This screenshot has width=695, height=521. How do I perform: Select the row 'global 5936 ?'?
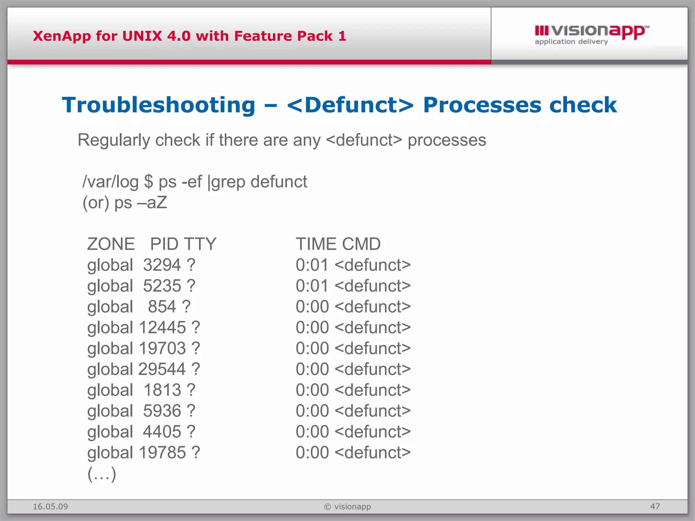(141, 411)
